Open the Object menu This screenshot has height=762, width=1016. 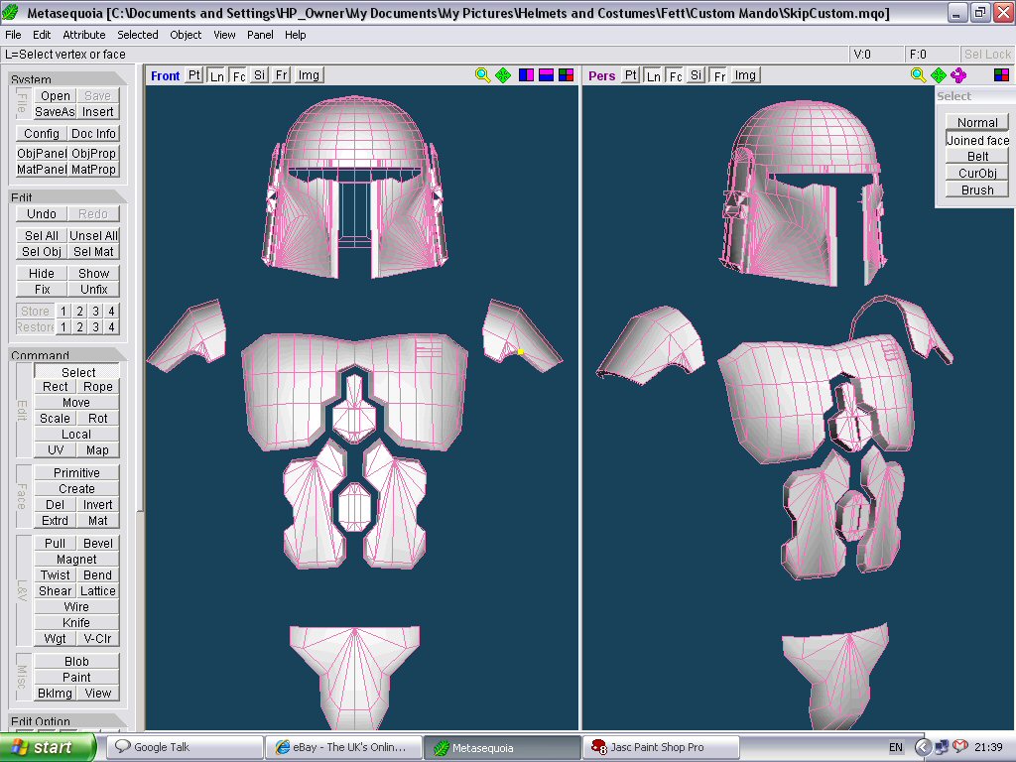[186, 35]
